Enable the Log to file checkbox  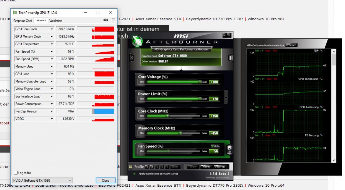(16, 173)
